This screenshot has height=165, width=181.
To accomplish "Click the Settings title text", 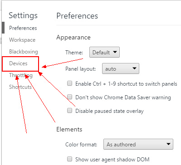I will (23, 15).
